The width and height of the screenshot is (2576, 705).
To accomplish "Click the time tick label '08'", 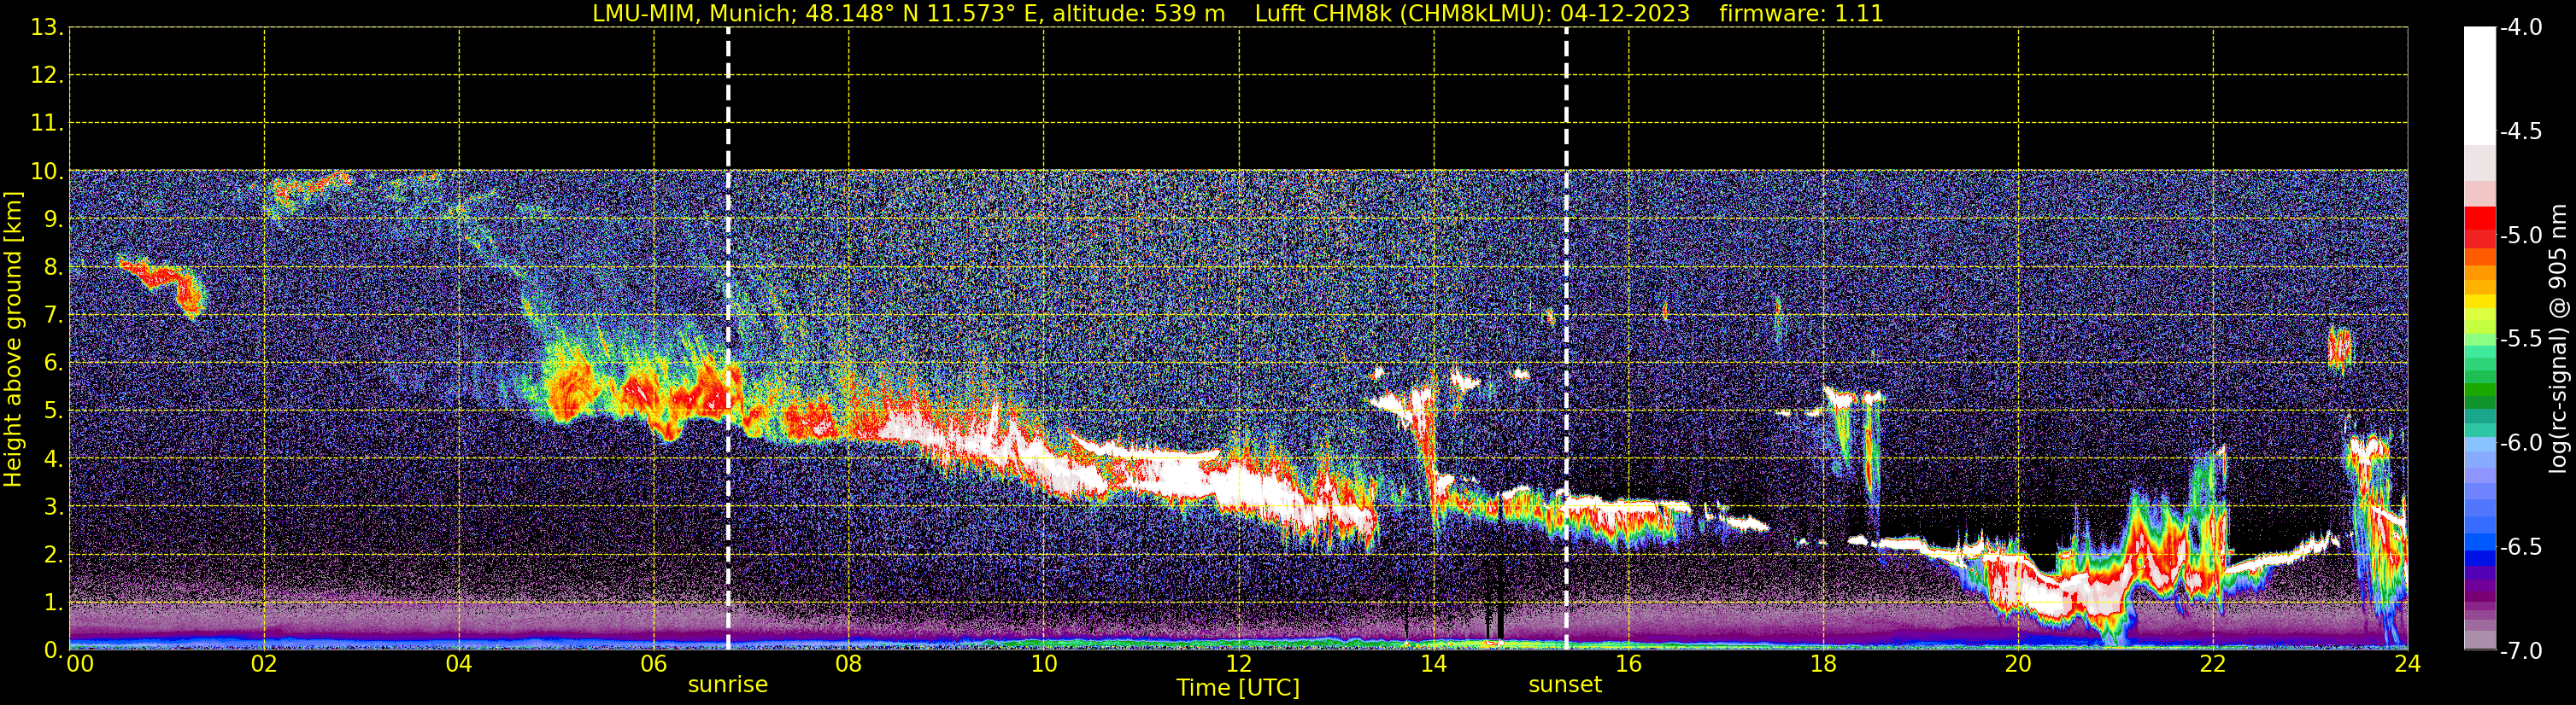I will tap(849, 664).
